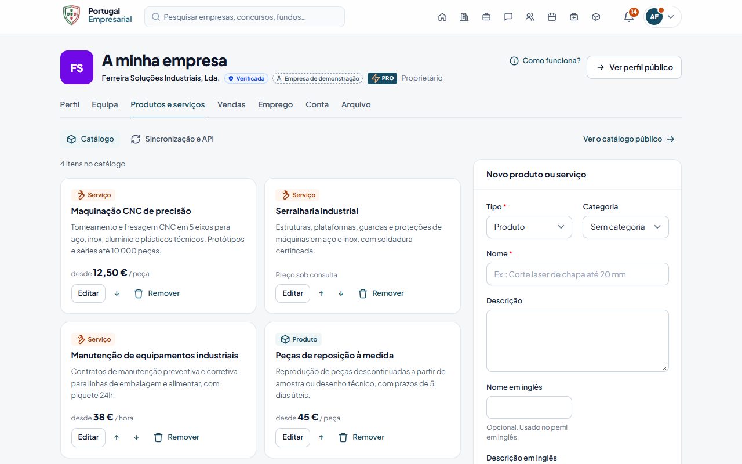Click the Nome em inglês field
The width and height of the screenshot is (742, 464).
[529, 407]
